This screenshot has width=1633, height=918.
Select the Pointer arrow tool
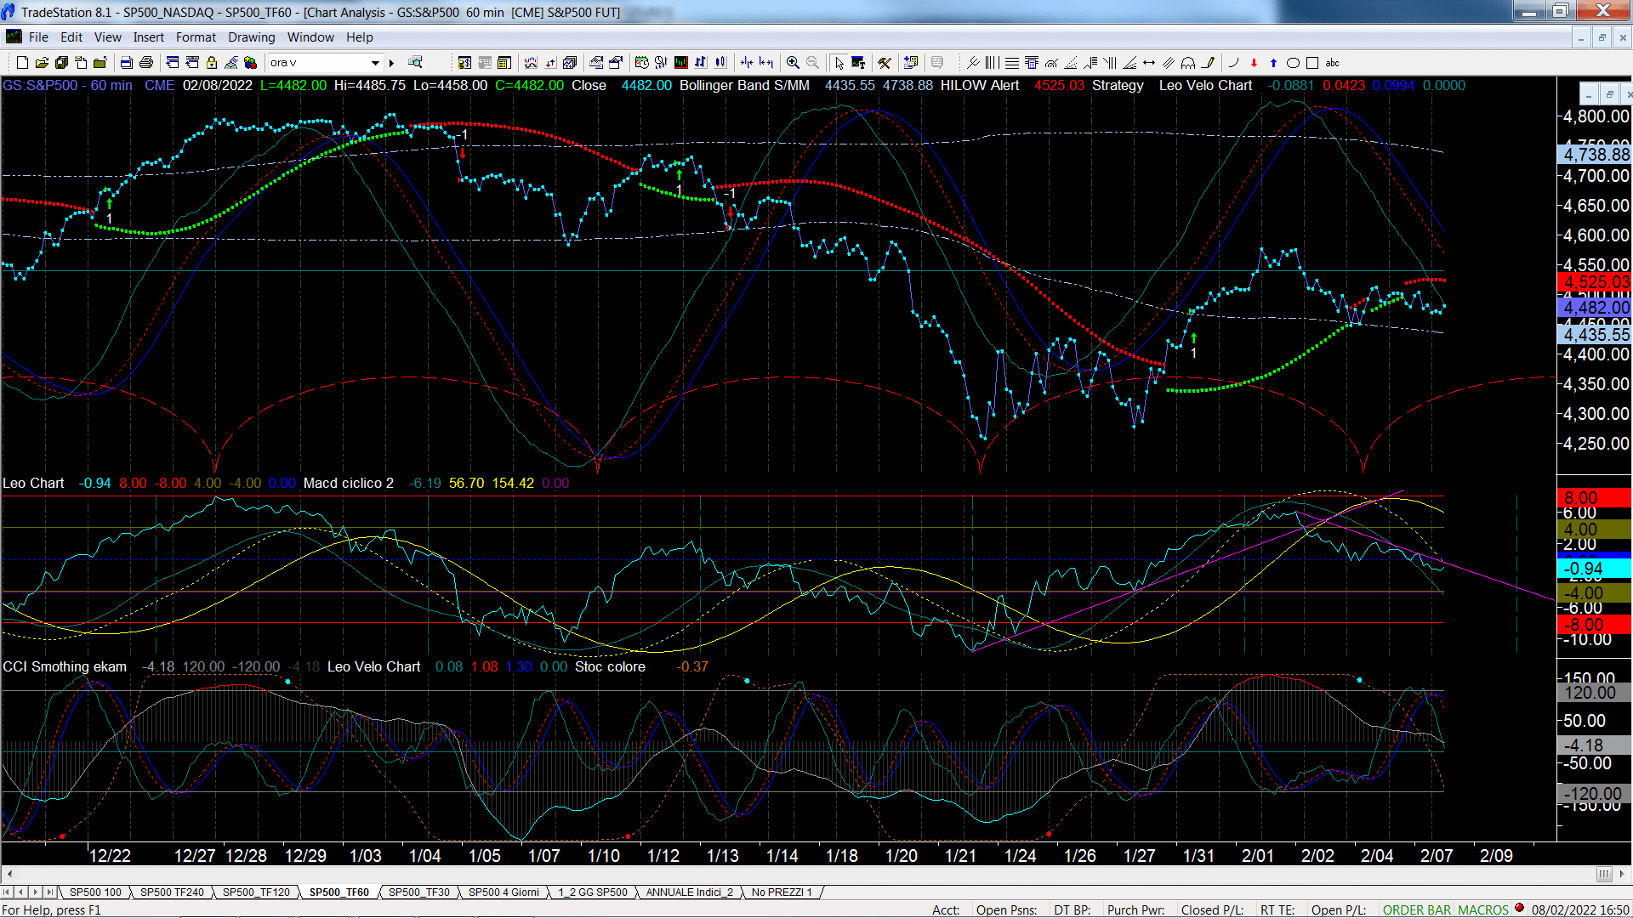[x=839, y=63]
